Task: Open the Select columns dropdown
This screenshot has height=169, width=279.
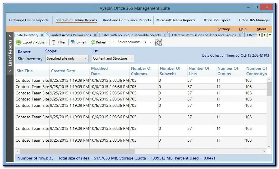Action: point(132,42)
